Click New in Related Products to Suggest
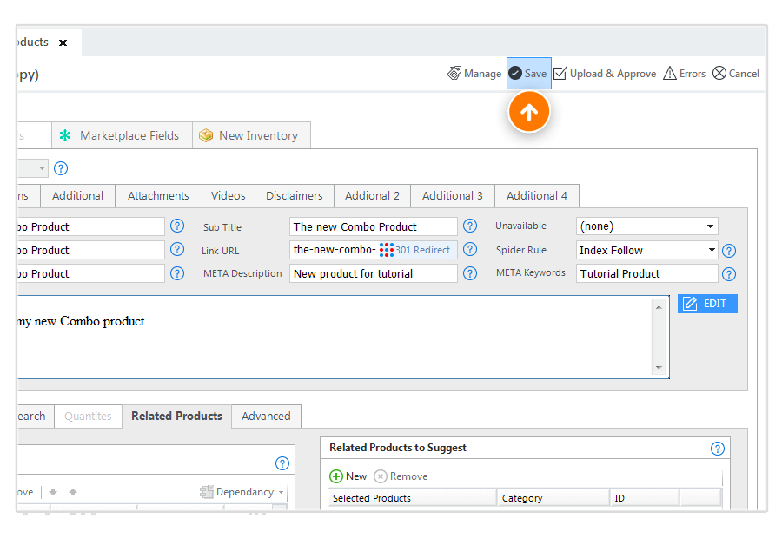 tap(348, 476)
